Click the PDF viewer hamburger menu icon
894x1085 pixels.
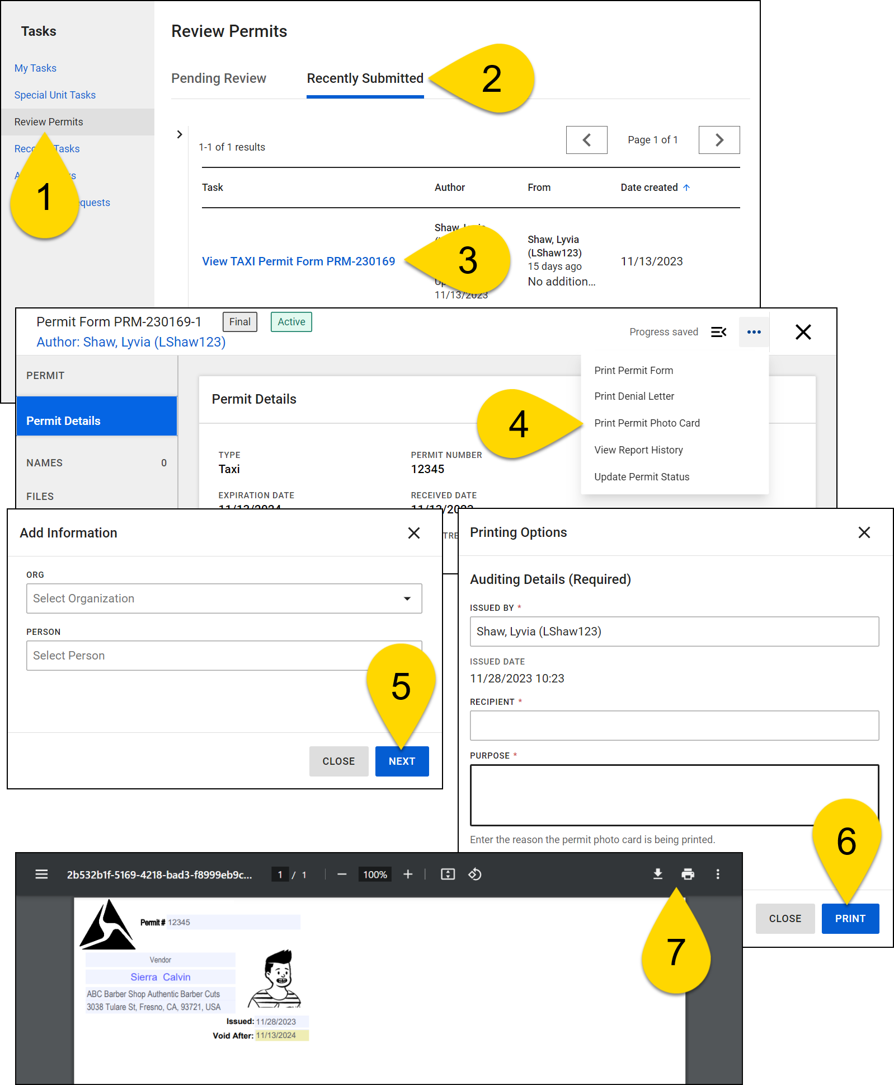click(x=41, y=874)
